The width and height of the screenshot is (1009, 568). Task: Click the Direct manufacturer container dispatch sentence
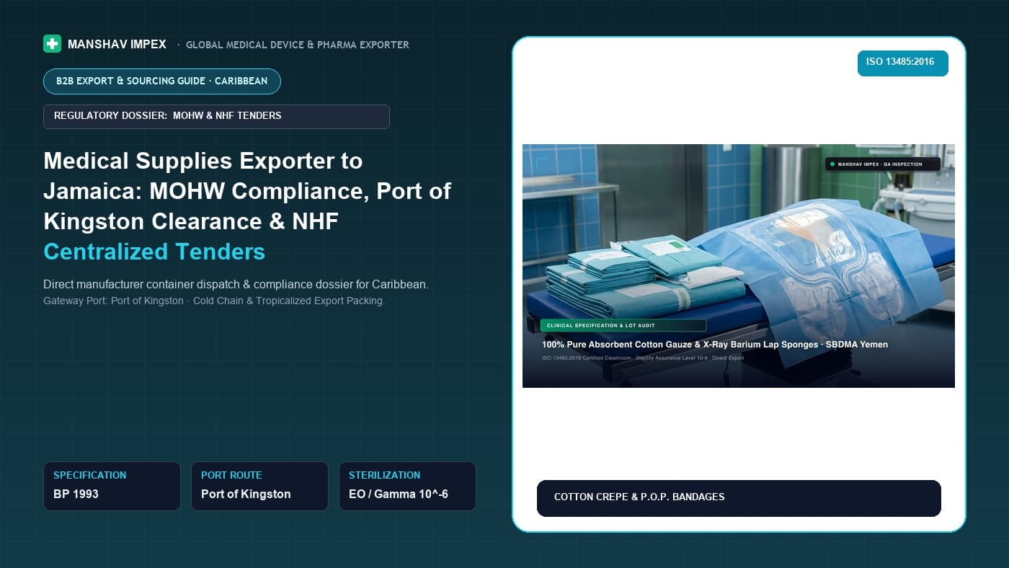pos(236,285)
